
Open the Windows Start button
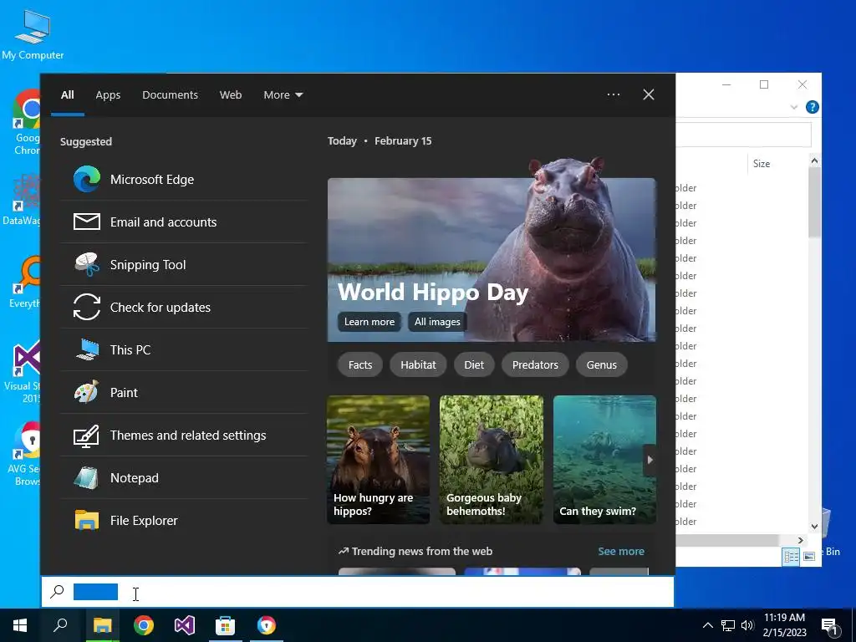point(20,625)
